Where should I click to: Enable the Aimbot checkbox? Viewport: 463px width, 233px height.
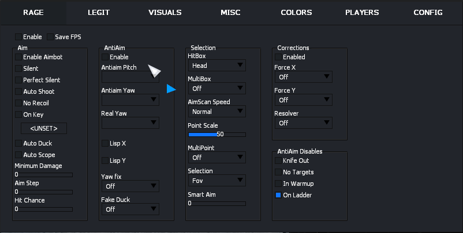[x=18, y=57]
